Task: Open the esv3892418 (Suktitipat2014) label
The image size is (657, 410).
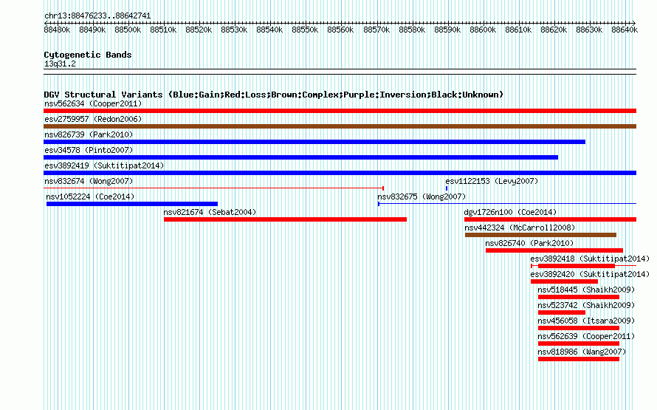Action: [590, 259]
